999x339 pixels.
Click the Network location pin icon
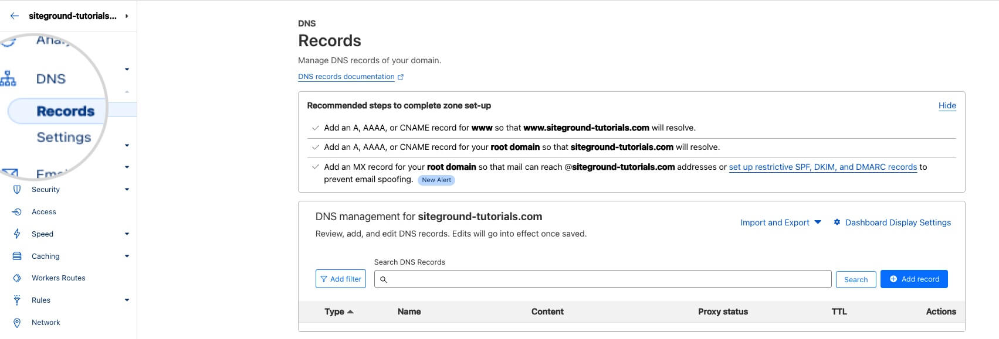17,323
